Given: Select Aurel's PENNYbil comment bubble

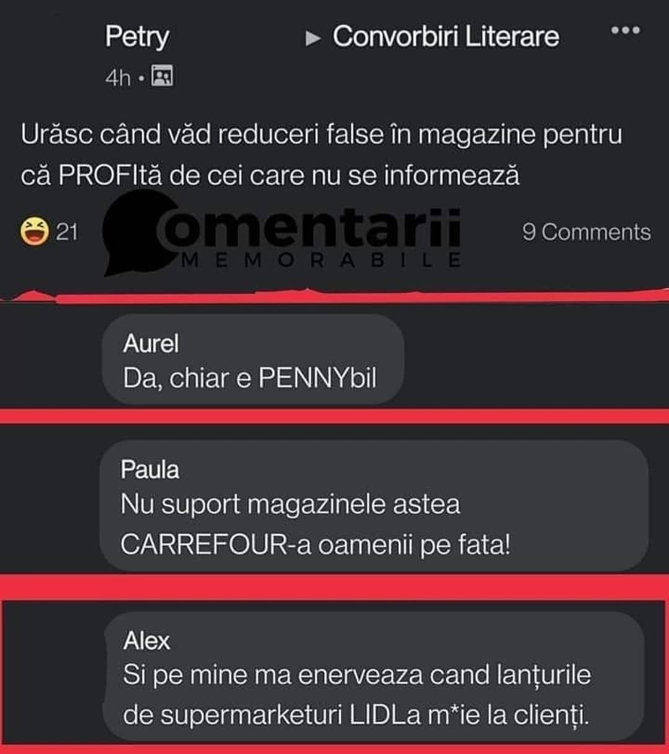Looking at the screenshot, I should (x=253, y=360).
